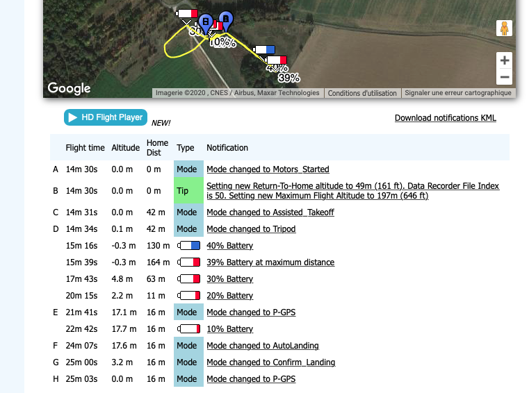Click home distance value 164 m
Image resolution: width=529 pixels, height=393 pixels.
point(158,262)
